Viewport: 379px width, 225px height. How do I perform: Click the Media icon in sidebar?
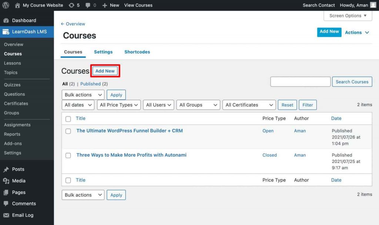6,181
